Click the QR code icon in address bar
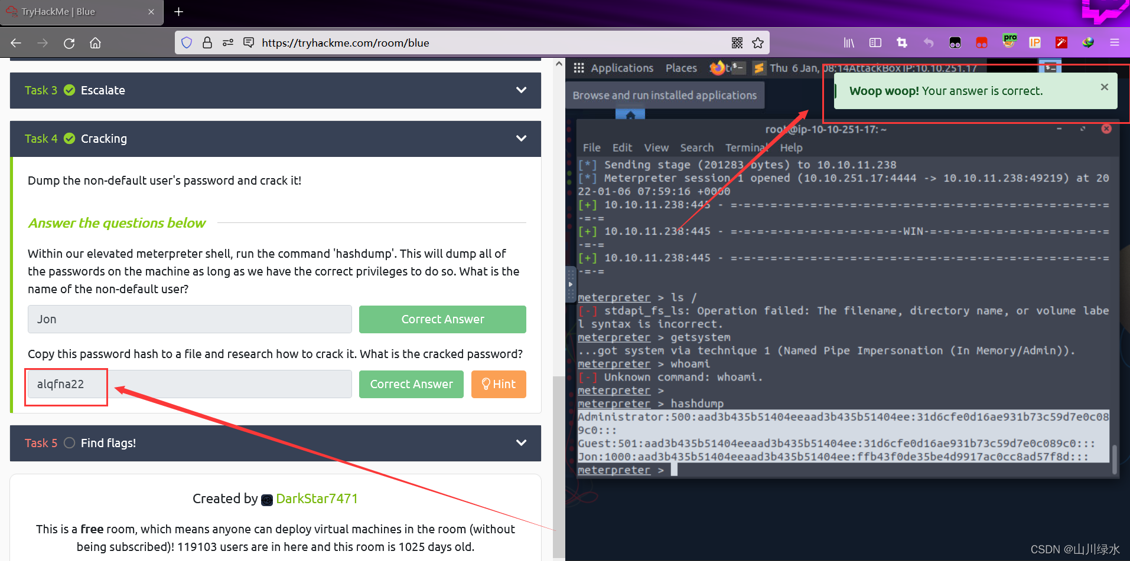Image resolution: width=1130 pixels, height=561 pixels. (x=737, y=42)
